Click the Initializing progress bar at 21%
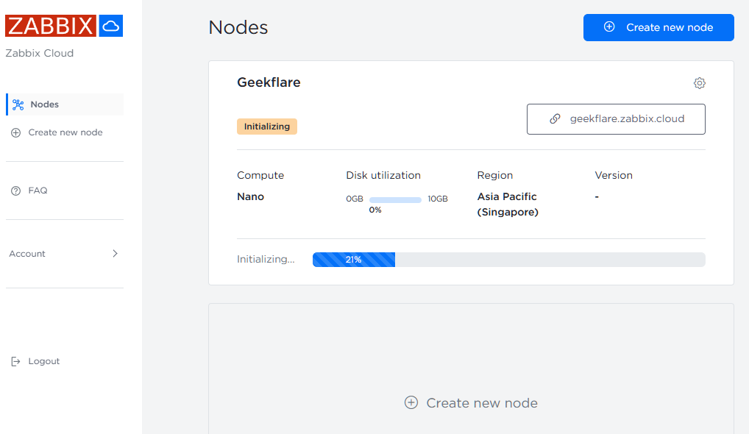The width and height of the screenshot is (749, 434). coord(508,260)
